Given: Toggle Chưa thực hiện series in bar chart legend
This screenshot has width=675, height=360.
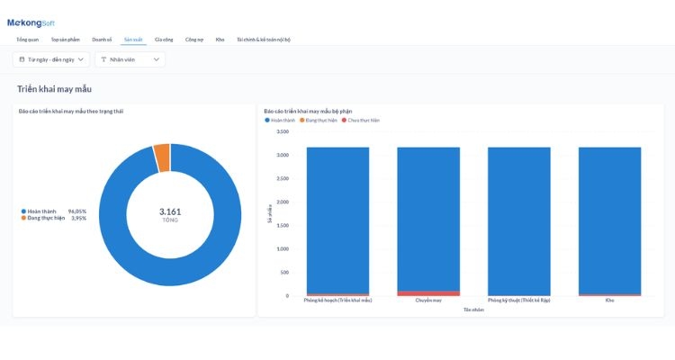Looking at the screenshot, I should 363,120.
